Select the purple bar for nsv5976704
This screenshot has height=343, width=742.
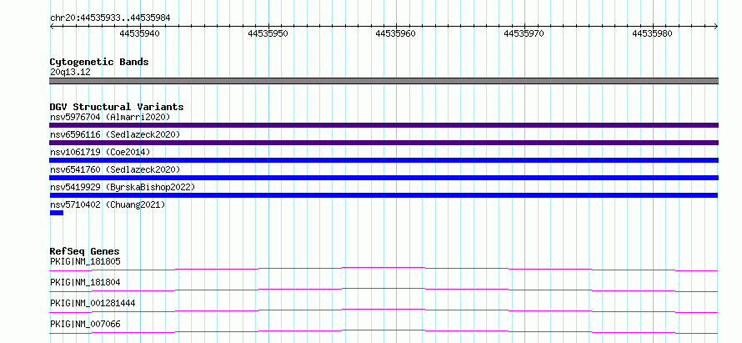coord(384,125)
